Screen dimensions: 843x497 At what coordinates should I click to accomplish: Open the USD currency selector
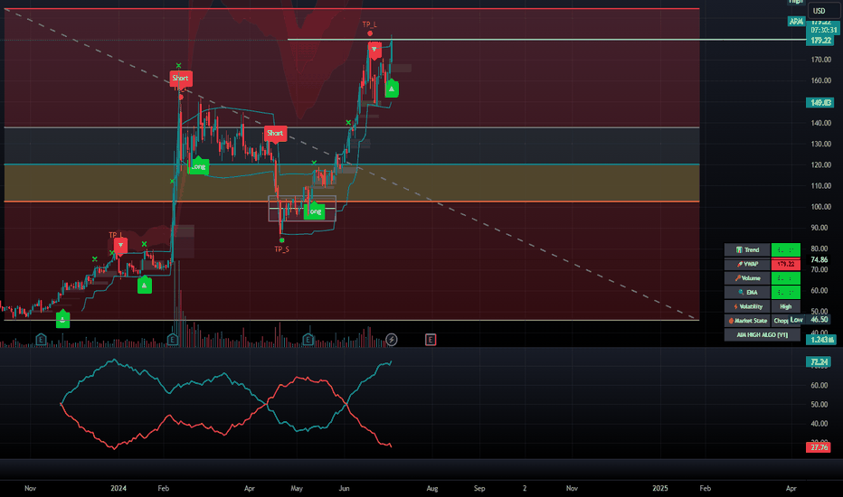click(x=822, y=11)
